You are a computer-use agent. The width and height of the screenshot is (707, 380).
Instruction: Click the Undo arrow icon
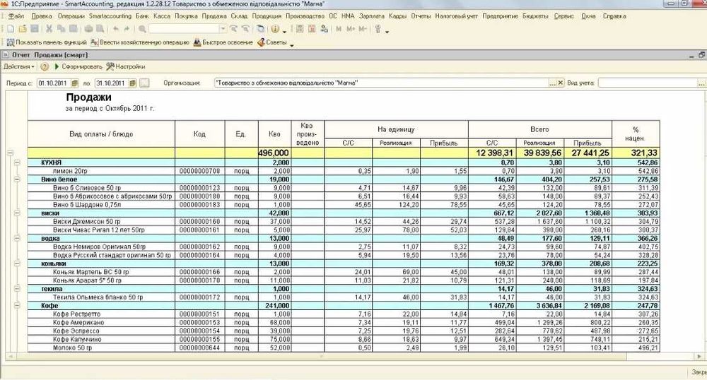click(x=115, y=29)
